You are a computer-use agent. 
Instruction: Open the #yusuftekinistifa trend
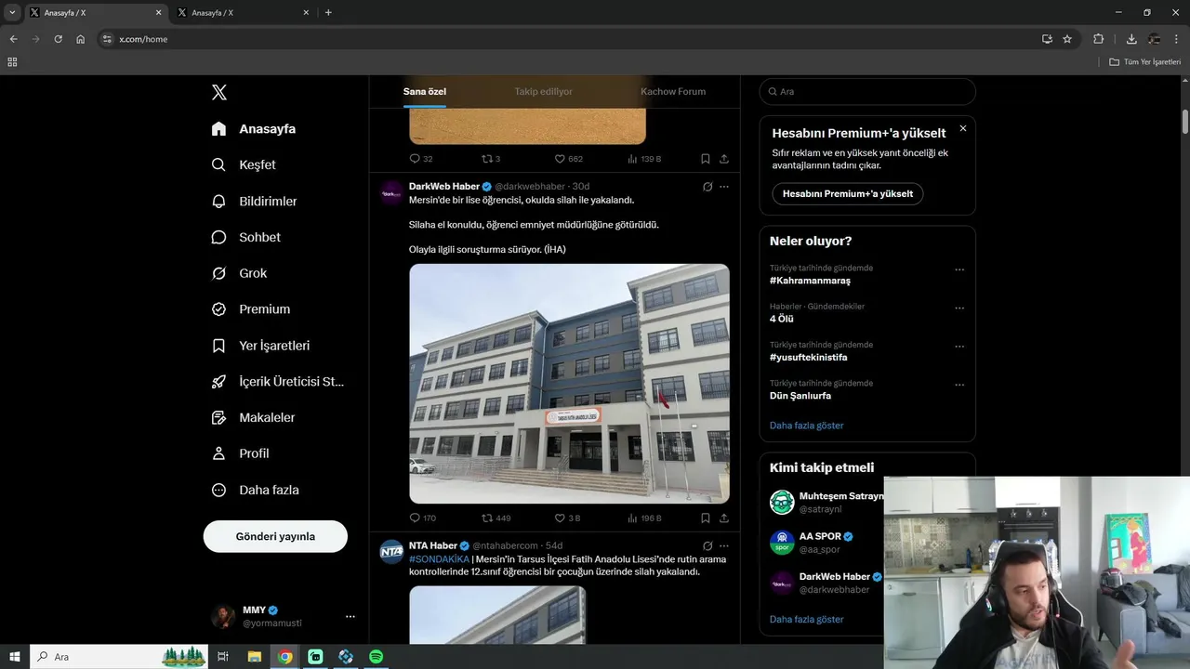coord(809,358)
